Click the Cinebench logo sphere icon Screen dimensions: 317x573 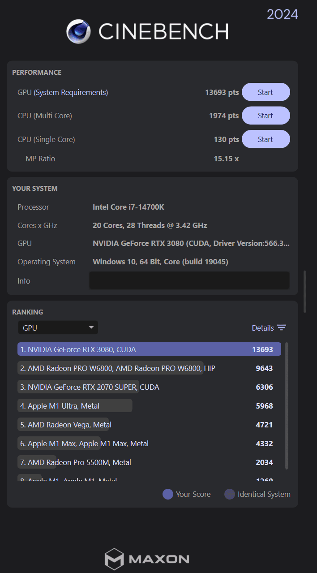[79, 31]
